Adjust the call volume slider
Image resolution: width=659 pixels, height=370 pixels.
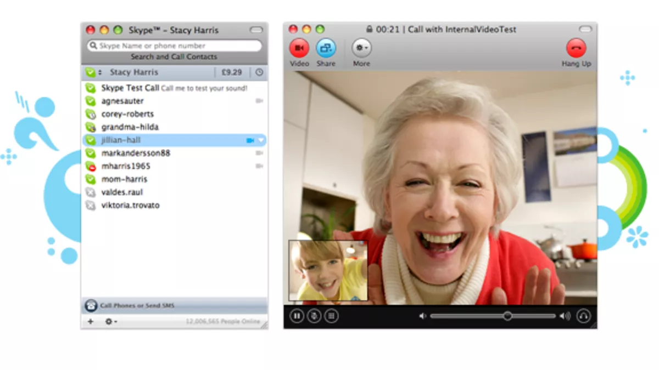coord(507,316)
